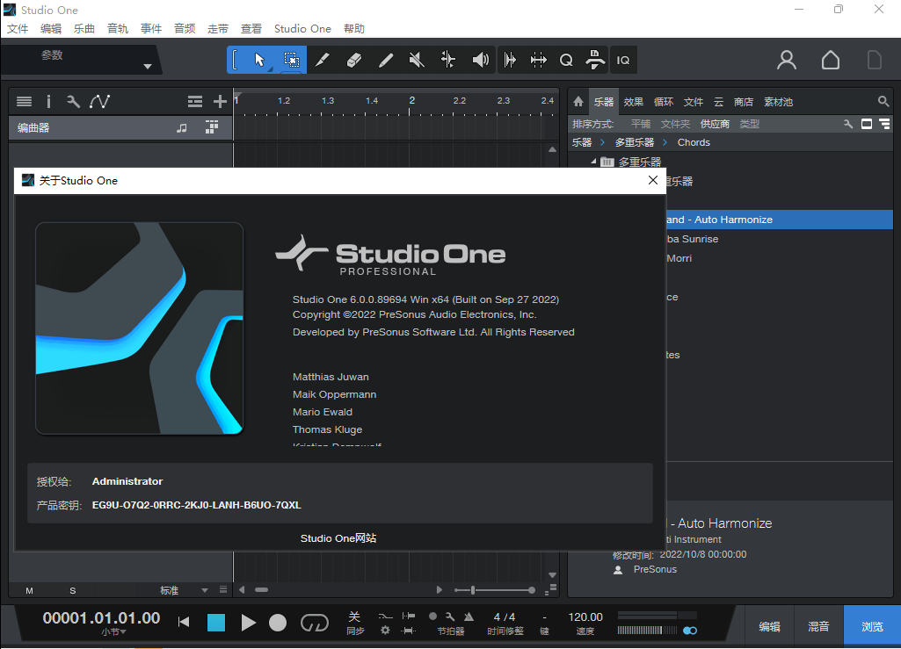901x649 pixels.
Task: Open 4/4 time signature selector
Action: pyautogui.click(x=505, y=617)
